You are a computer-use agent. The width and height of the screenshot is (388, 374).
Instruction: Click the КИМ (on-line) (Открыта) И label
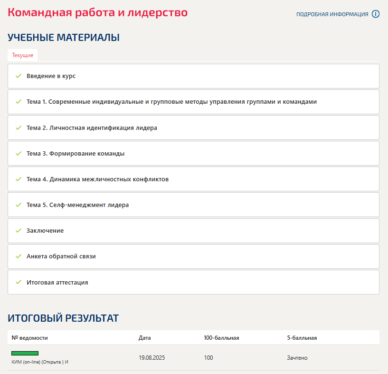[40, 362]
